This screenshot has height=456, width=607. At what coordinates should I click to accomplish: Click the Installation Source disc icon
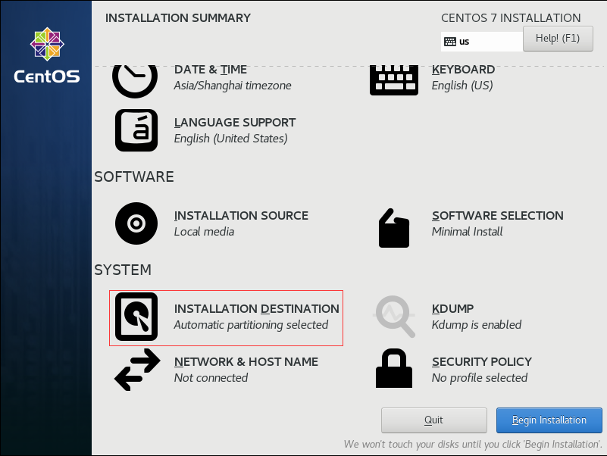(136, 223)
